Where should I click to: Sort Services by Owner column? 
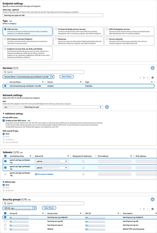pyautogui.click(x=81, y=82)
